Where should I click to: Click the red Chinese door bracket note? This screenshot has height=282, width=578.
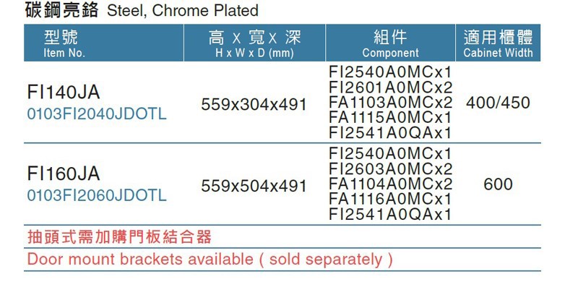tap(119, 236)
